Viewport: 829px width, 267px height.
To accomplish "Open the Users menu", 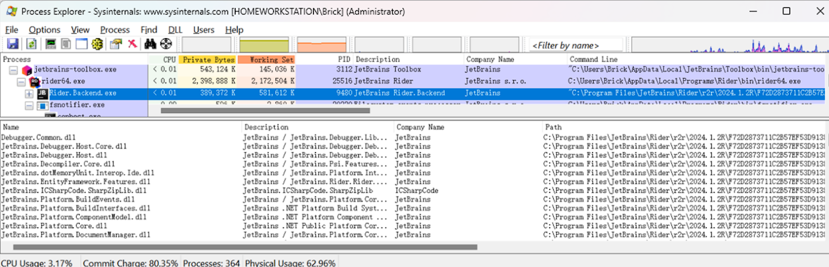I will (x=204, y=29).
